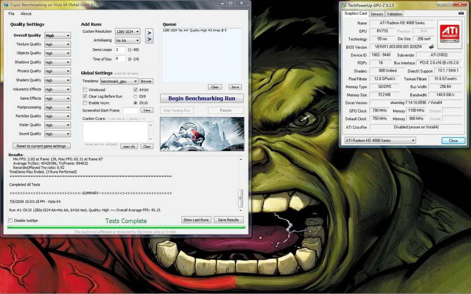Uncheck Clear Log Before Run
The image size is (471, 294).
(85, 96)
